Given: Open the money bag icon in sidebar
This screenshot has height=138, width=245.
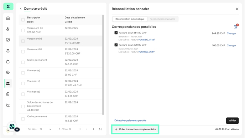Looking at the screenshot, I should point(8,51).
